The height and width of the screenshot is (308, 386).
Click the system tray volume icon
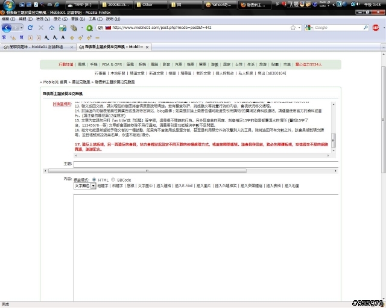coord(358,4)
